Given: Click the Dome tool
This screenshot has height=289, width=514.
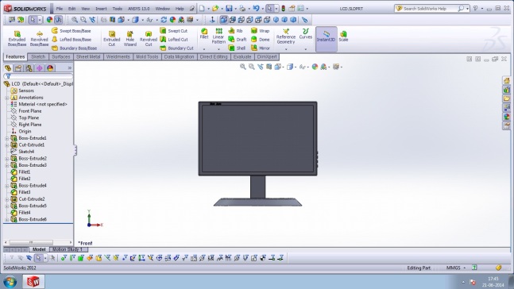Looking at the screenshot, I should tap(261, 40).
